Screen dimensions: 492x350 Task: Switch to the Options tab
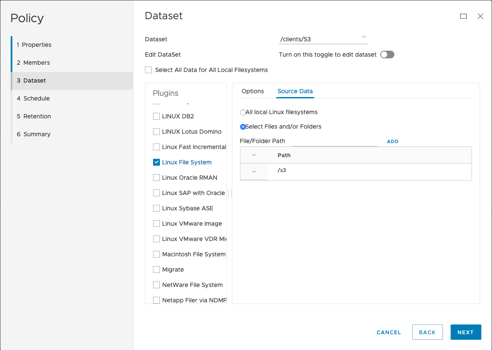(252, 91)
